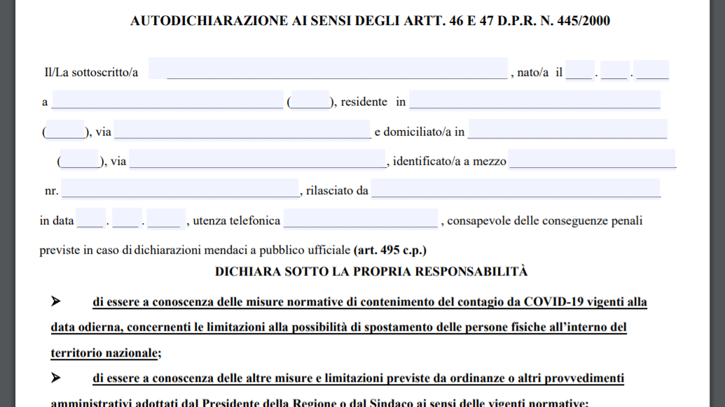The image size is (725, 407).
Task: Click the underlined text territorio nazionale
Action: (x=104, y=353)
